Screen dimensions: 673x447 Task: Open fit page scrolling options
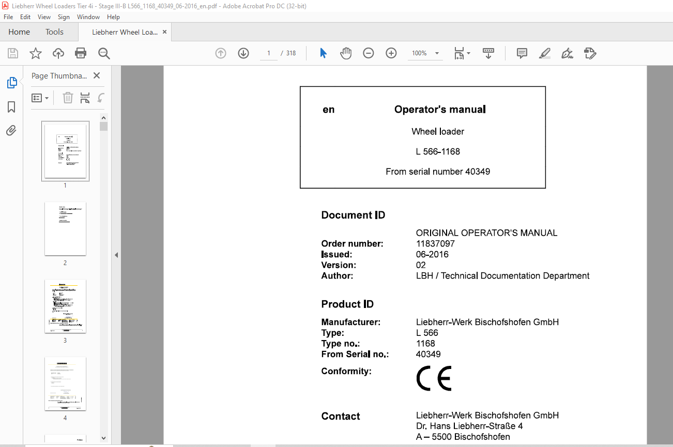pyautogui.click(x=462, y=53)
